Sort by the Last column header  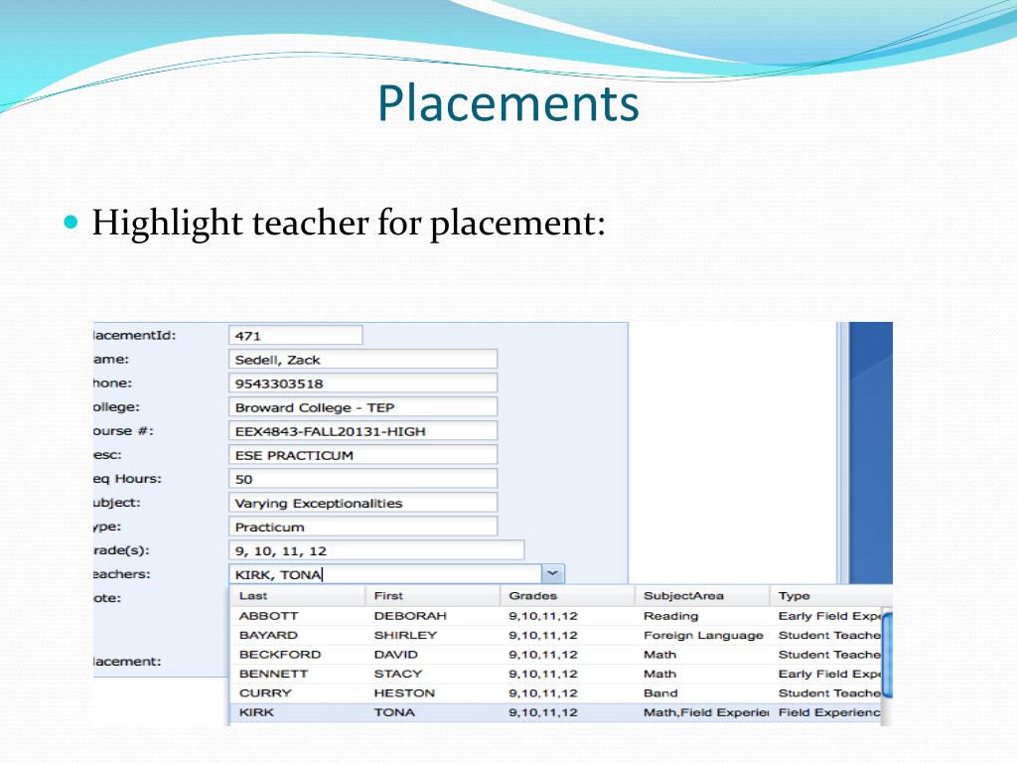click(x=298, y=596)
